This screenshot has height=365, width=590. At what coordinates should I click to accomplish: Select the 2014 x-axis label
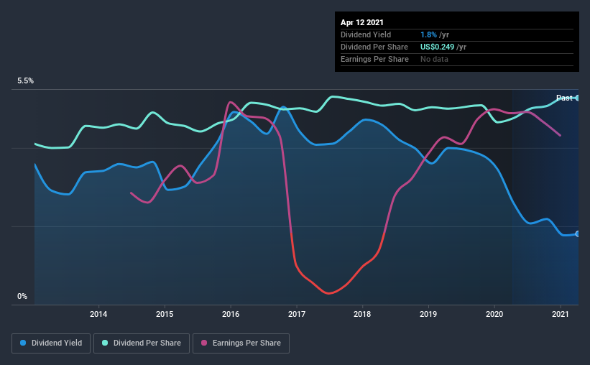pos(98,314)
